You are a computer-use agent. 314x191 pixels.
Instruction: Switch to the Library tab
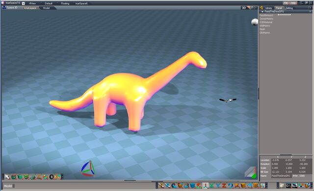pyautogui.click(x=268, y=8)
